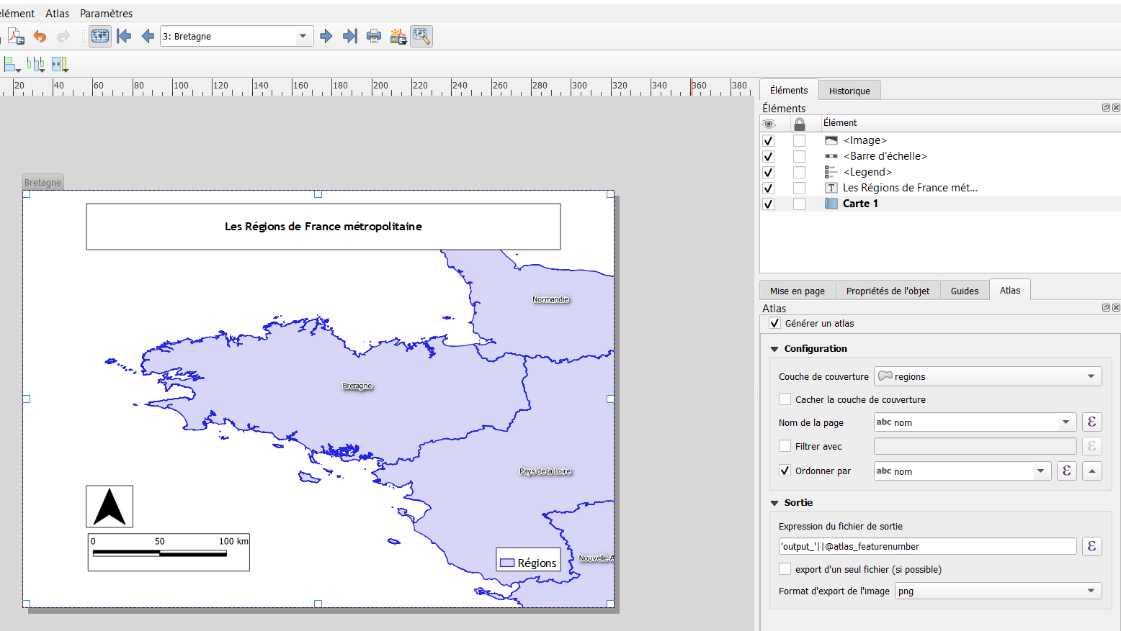The height and width of the screenshot is (631, 1121).
Task: Hide the Legend item visibility checkbox
Action: coord(768,172)
